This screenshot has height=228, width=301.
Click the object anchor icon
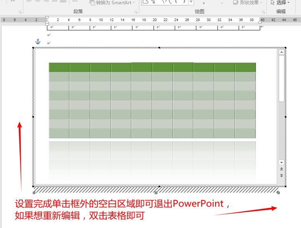click(x=38, y=42)
